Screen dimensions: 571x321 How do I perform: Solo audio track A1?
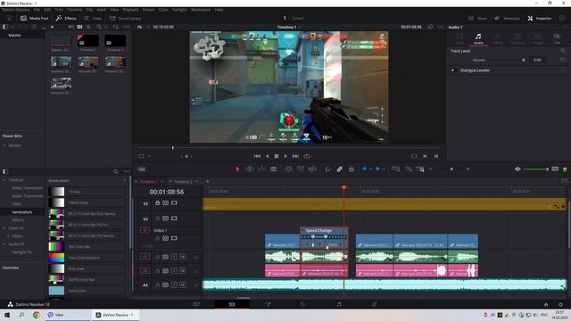pyautogui.click(x=174, y=257)
